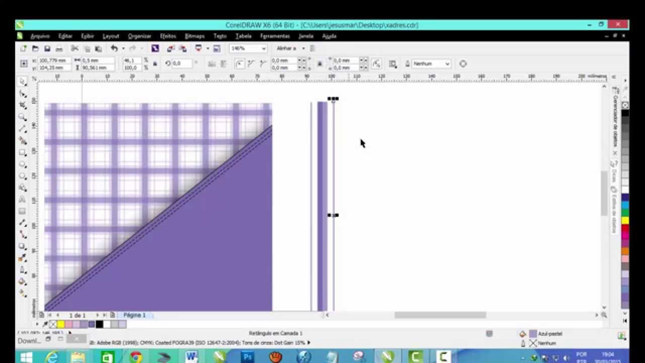Select the Interactive Fill tool at toolbox bottom
The height and width of the screenshot is (363, 645).
23,293
